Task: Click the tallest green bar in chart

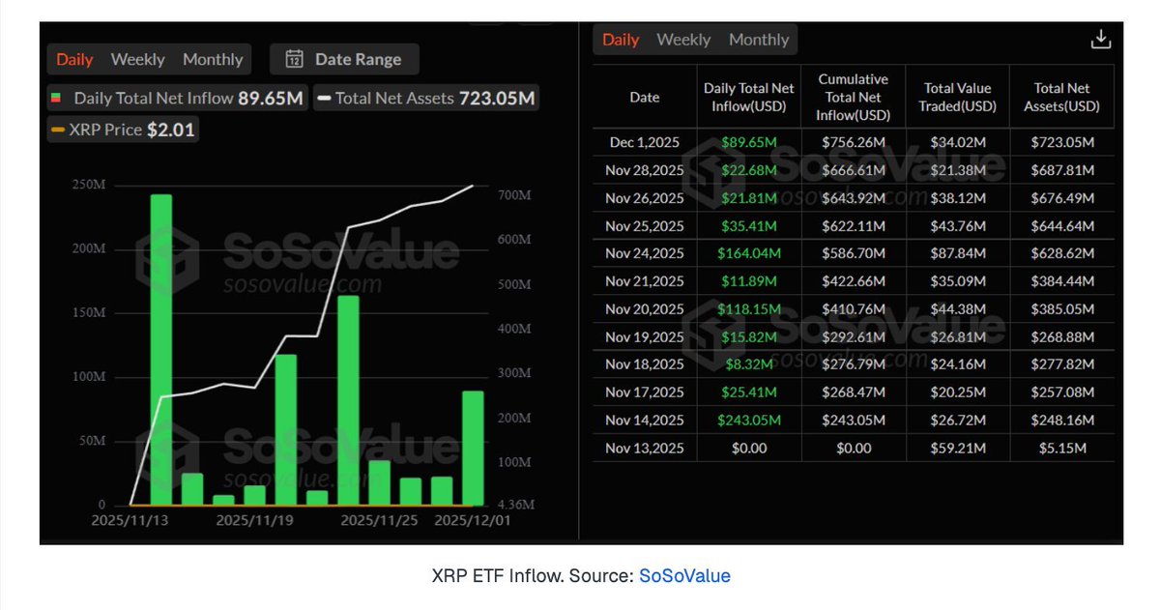Action: (161, 348)
